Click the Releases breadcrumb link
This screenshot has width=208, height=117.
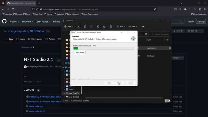pyautogui.click(x=25, y=47)
